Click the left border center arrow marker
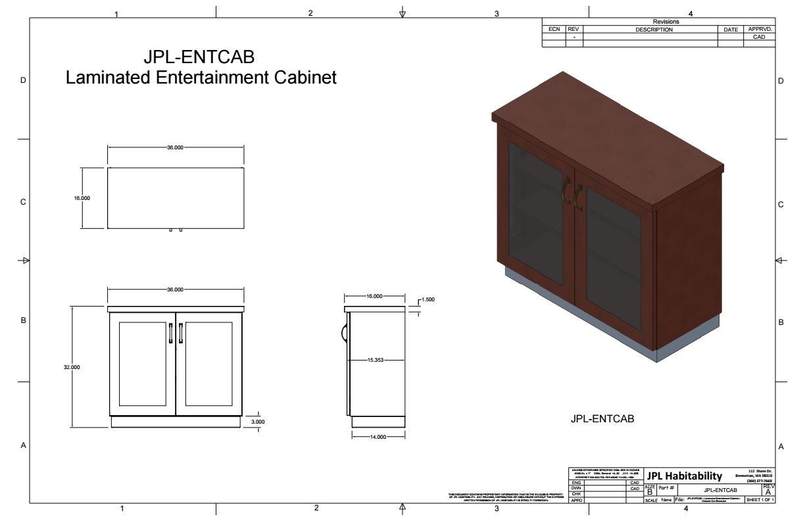 click(x=26, y=260)
